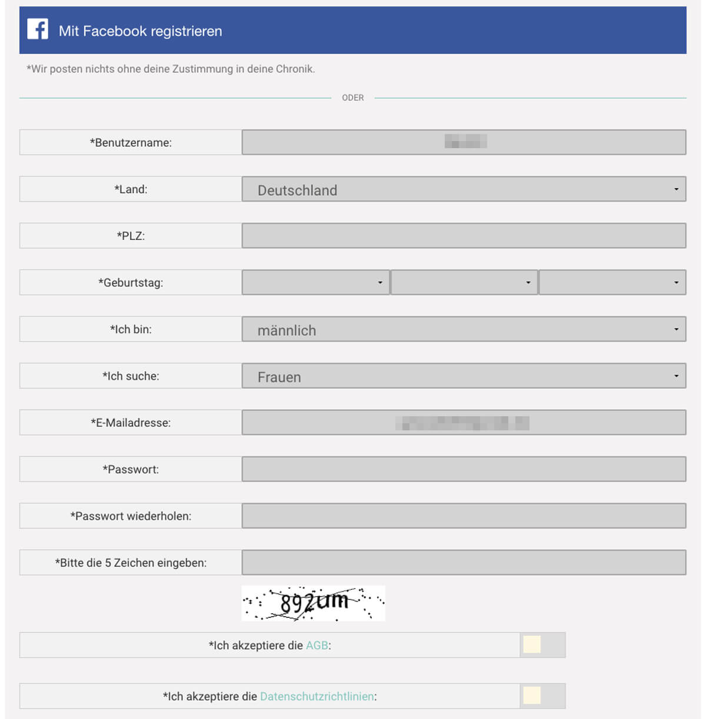Open the middle Geburtstag month dropdown
This screenshot has height=719, width=706.
tap(464, 282)
